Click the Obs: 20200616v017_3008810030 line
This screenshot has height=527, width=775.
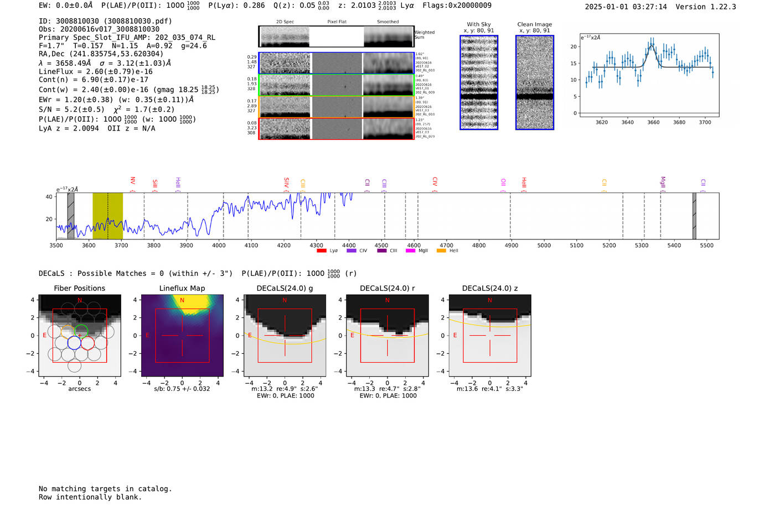99,29
